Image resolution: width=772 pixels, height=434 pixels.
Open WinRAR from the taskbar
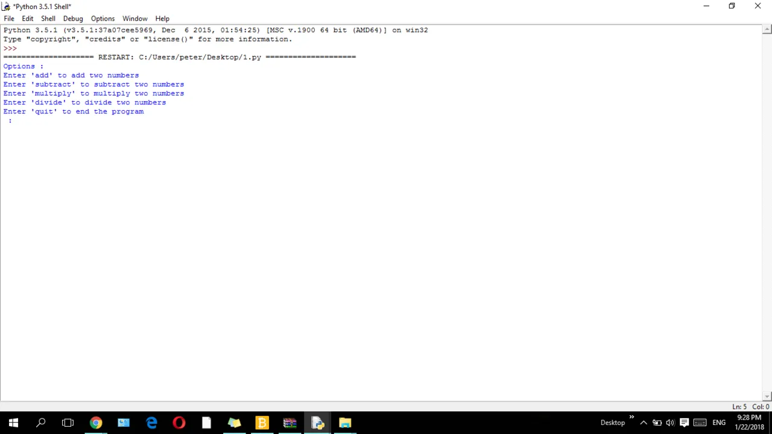[290, 423]
